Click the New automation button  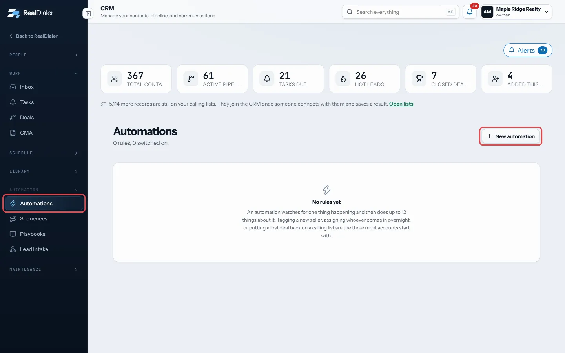(x=511, y=136)
